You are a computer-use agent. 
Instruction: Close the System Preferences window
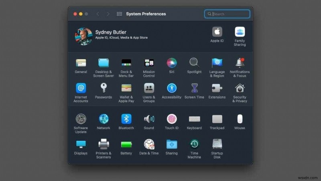click(75, 14)
